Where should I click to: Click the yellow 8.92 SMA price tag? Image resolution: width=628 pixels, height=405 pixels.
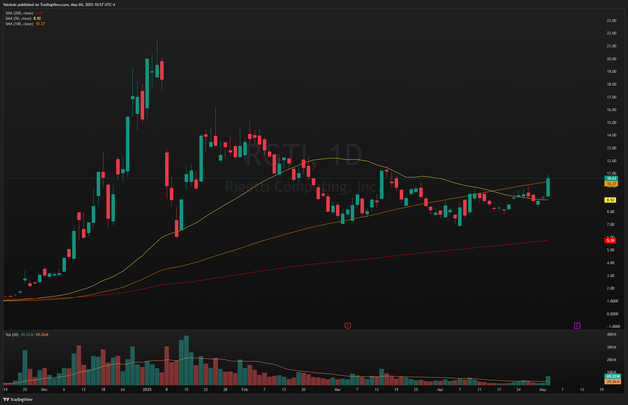tap(610, 200)
